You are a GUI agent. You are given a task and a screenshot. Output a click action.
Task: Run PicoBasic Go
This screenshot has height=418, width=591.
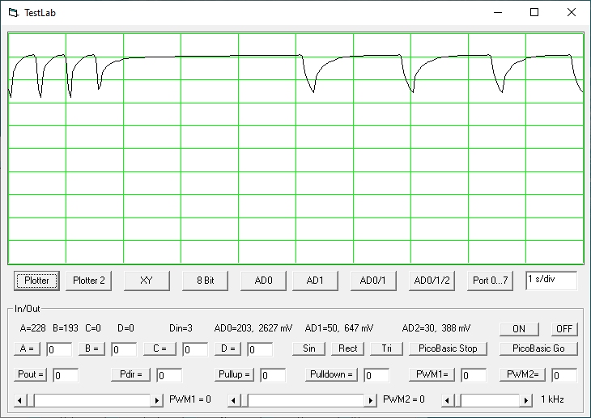pos(538,348)
